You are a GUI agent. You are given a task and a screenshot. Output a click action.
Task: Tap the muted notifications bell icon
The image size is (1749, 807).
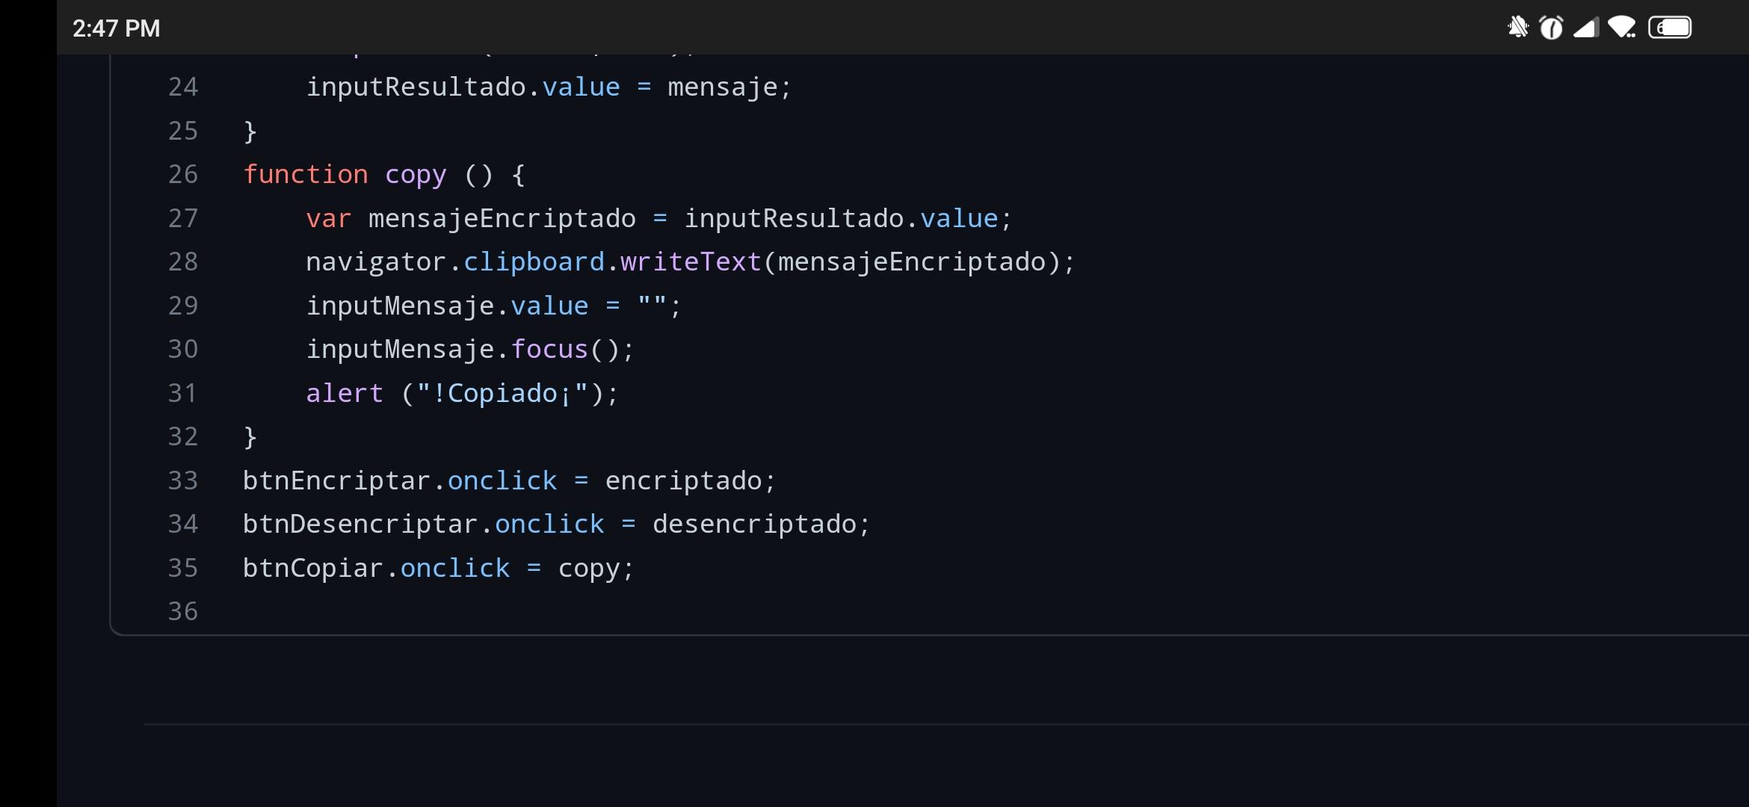tap(1517, 28)
